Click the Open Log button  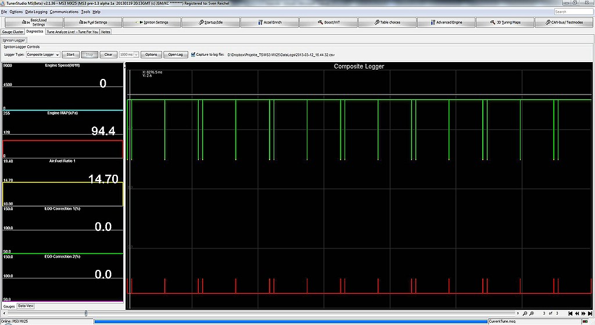175,55
